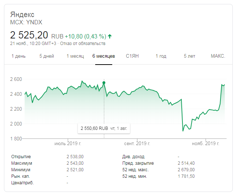240x193 pixels.
Task: Click the green data point on chart
Action: (104, 83)
